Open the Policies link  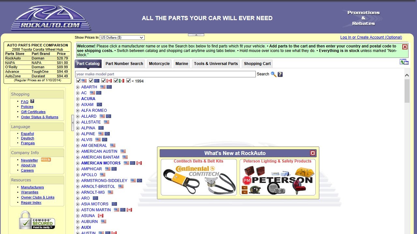tap(27, 107)
